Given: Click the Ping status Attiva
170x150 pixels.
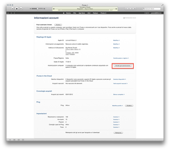Looking at the screenshot, I should click(68, 106).
